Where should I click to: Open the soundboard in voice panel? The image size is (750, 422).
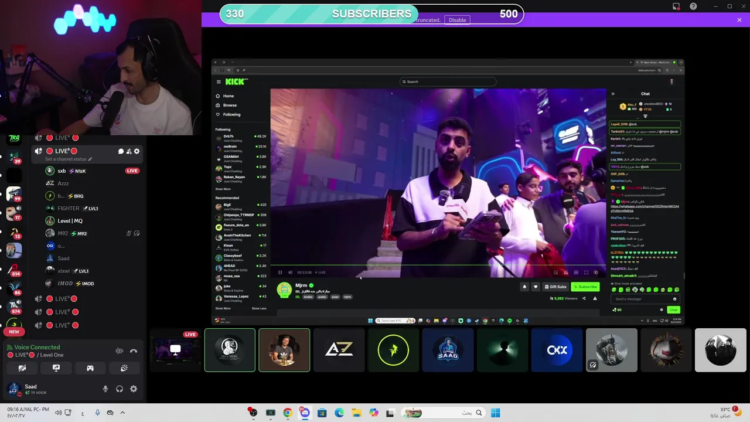[124, 368]
